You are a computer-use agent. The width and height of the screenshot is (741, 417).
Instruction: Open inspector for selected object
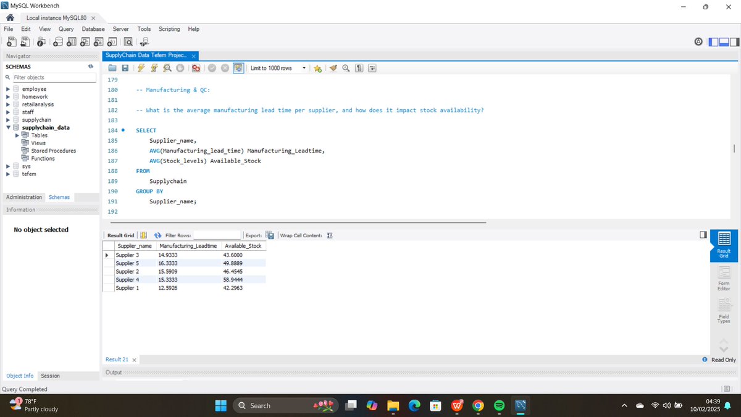point(41,42)
